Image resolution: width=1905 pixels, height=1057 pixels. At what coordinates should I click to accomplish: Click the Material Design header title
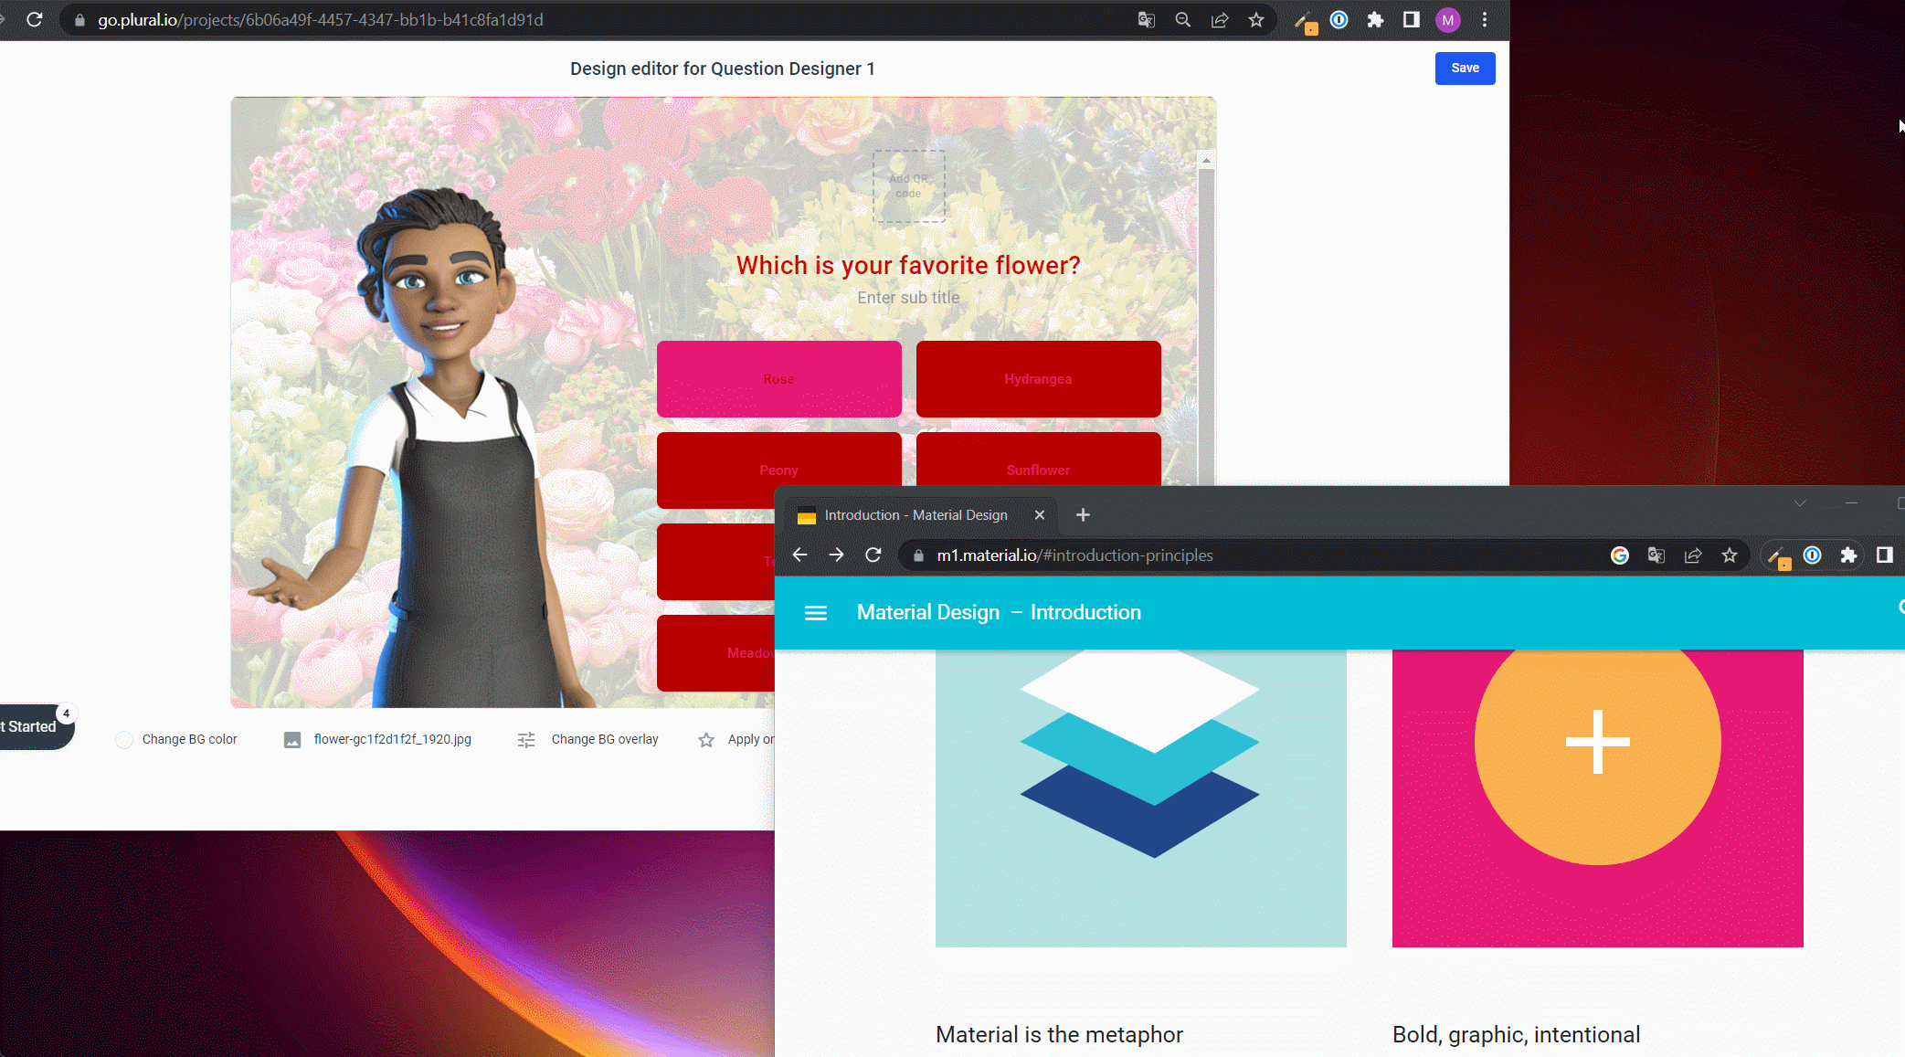click(x=999, y=613)
